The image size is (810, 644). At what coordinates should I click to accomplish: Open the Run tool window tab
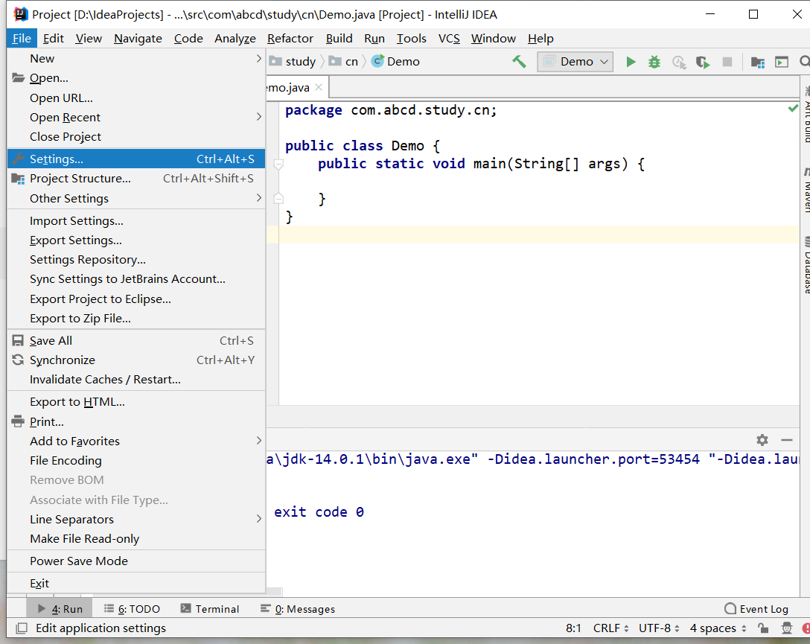(x=60, y=609)
